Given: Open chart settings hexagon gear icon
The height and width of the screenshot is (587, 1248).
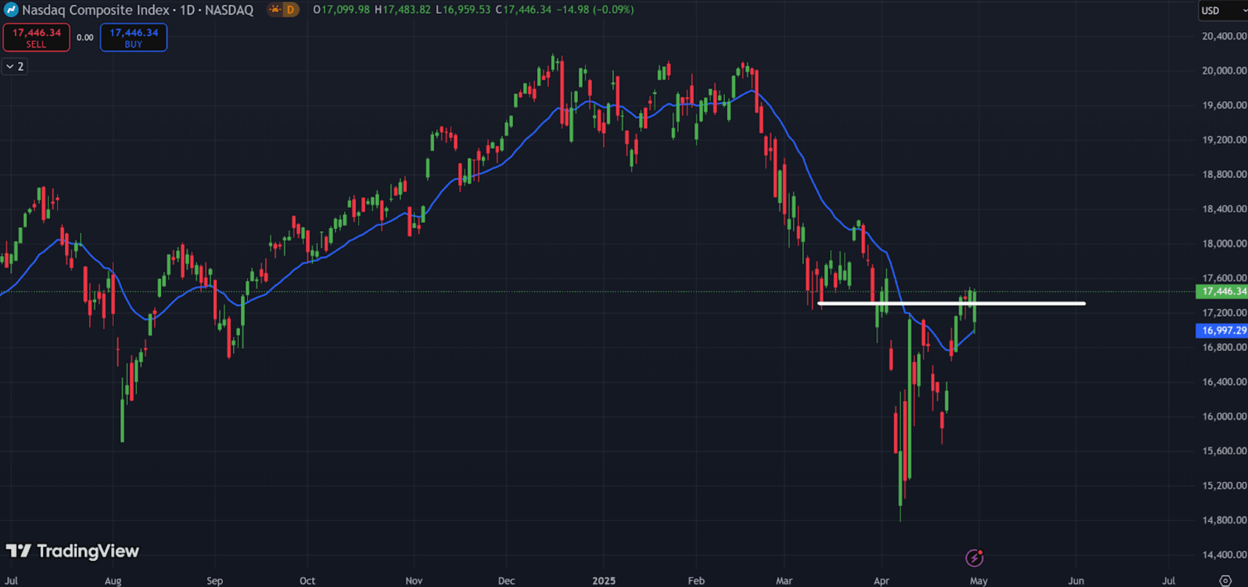Looking at the screenshot, I should (x=1225, y=580).
